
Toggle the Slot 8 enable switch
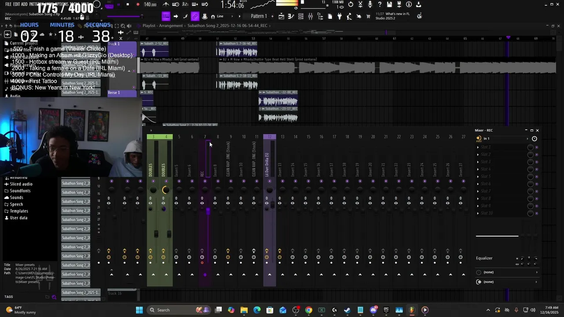click(536, 199)
